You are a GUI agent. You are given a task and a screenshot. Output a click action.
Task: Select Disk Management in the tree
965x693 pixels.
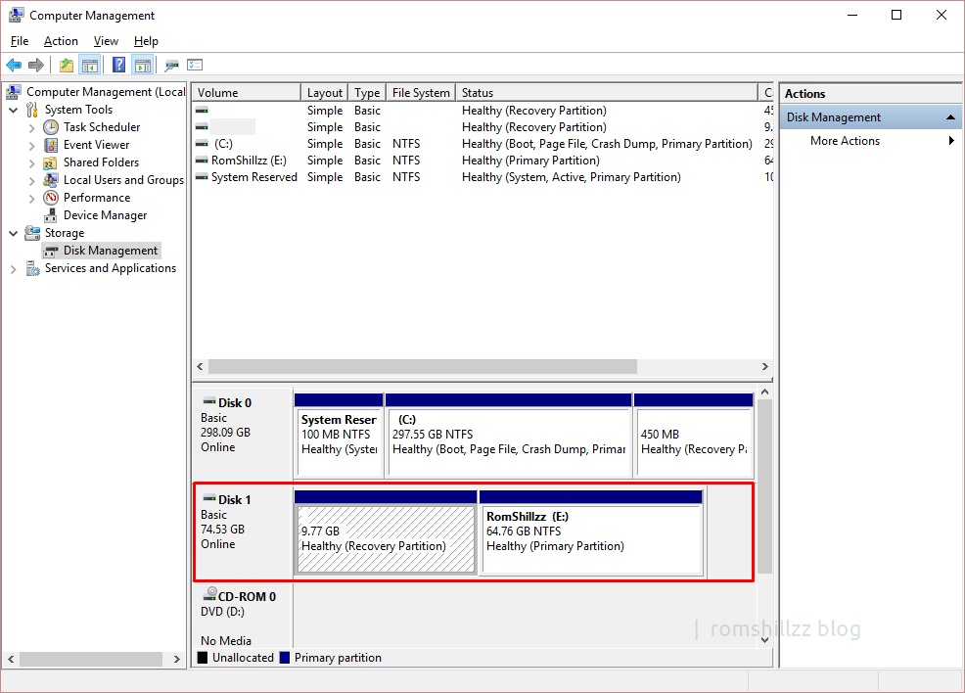(x=111, y=251)
